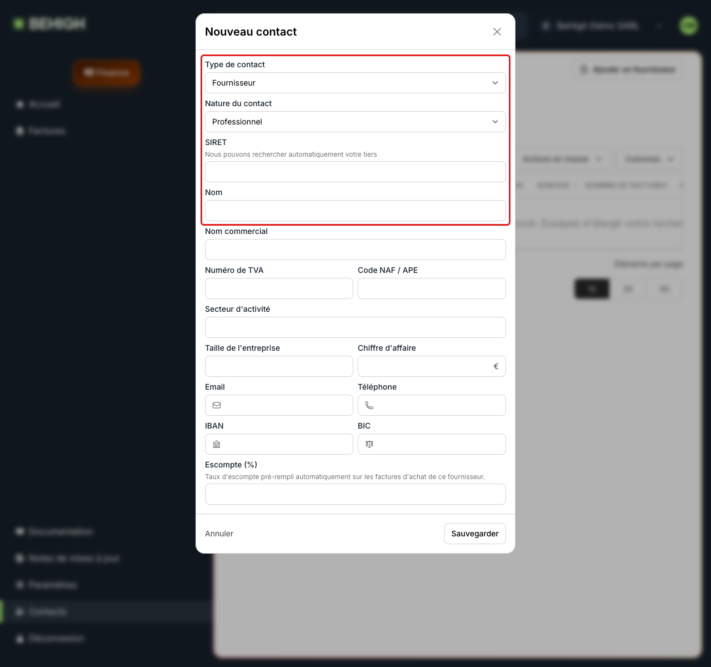Screen dimensions: 711x667
Task: Open the Type de contact dropdown
Action: point(355,83)
